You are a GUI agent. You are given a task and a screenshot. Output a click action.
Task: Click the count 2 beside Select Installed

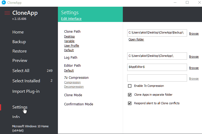tap(51, 81)
